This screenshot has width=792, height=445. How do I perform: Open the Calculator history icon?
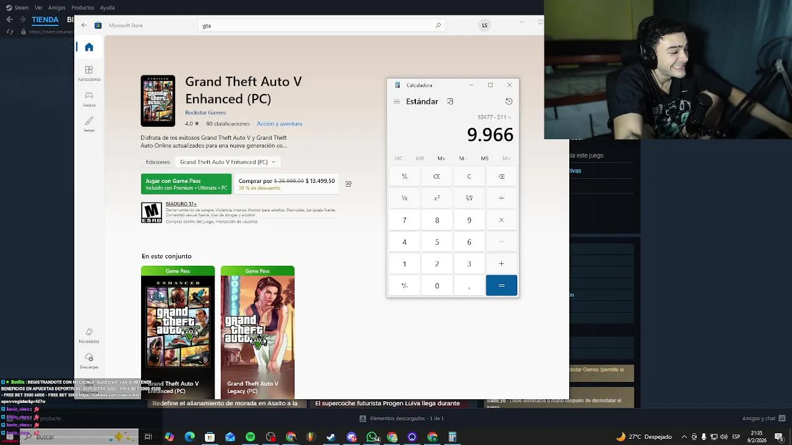(x=509, y=101)
